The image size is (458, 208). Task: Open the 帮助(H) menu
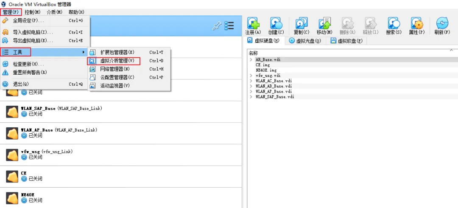tap(76, 12)
